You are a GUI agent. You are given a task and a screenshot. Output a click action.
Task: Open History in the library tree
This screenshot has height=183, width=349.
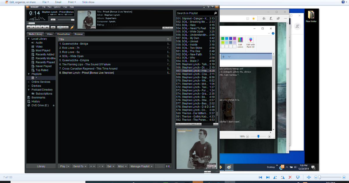36,101
